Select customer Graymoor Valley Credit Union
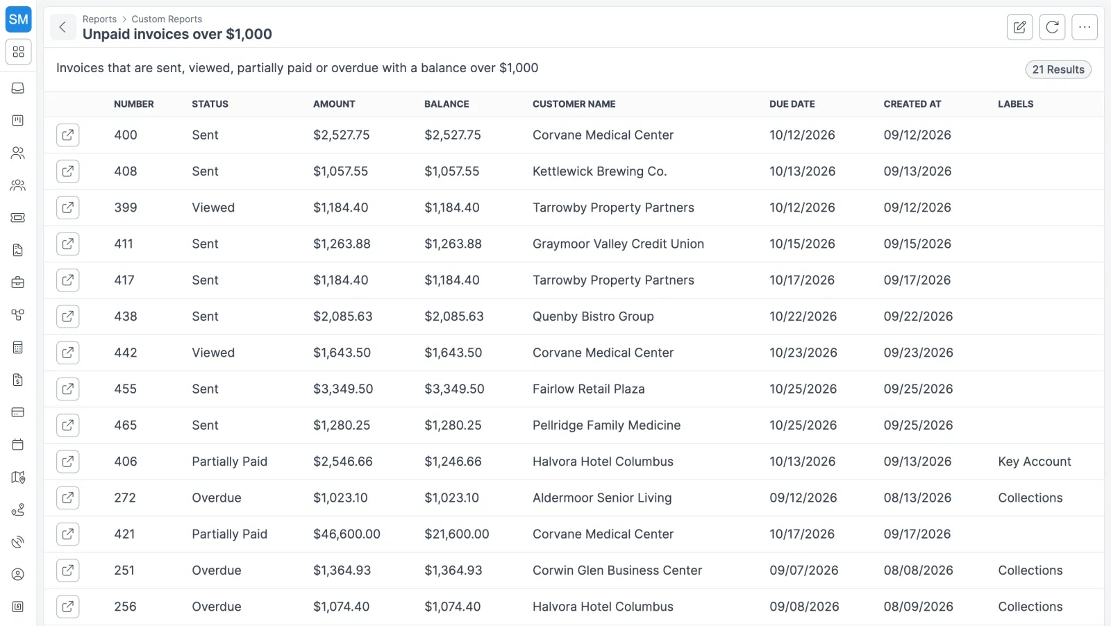Screen dimensions: 1111x626 tap(619, 244)
